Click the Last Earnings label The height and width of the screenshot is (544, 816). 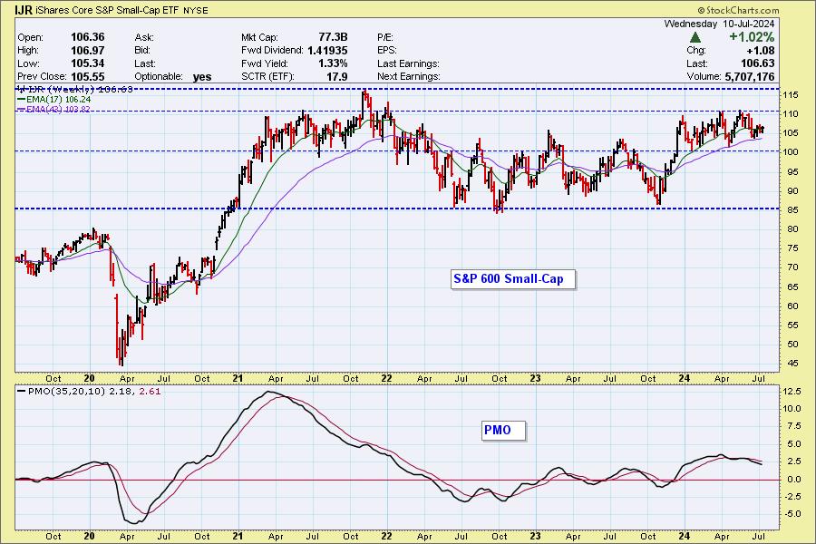click(x=408, y=63)
